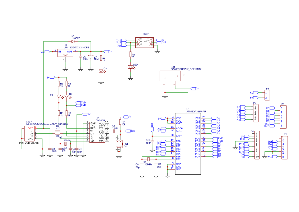Click the 'XO' pin label on CH340G
Screen dimensions: 299x212
[92, 141]
